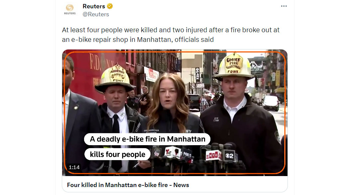Click the WNYC microphone flag in video
This screenshot has width=349, height=195.
tap(213, 155)
